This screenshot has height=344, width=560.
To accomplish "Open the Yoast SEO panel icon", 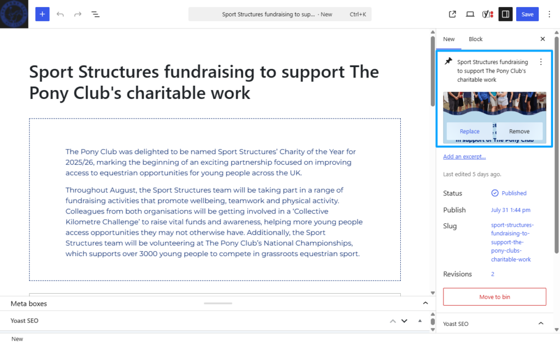I will click(x=487, y=14).
